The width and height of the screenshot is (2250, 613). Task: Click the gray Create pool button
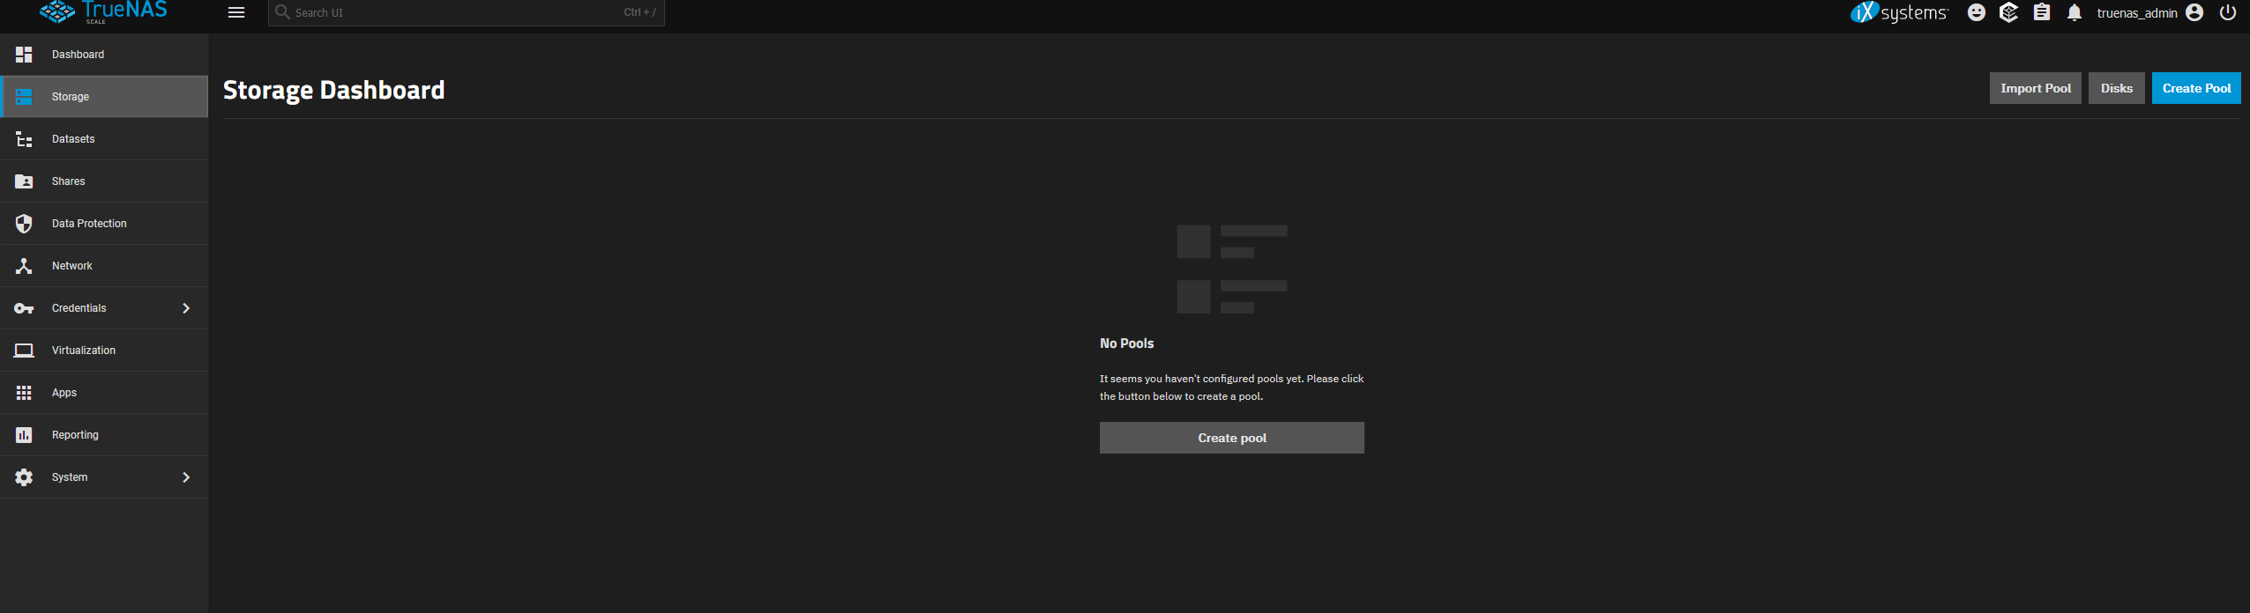pyautogui.click(x=1231, y=438)
